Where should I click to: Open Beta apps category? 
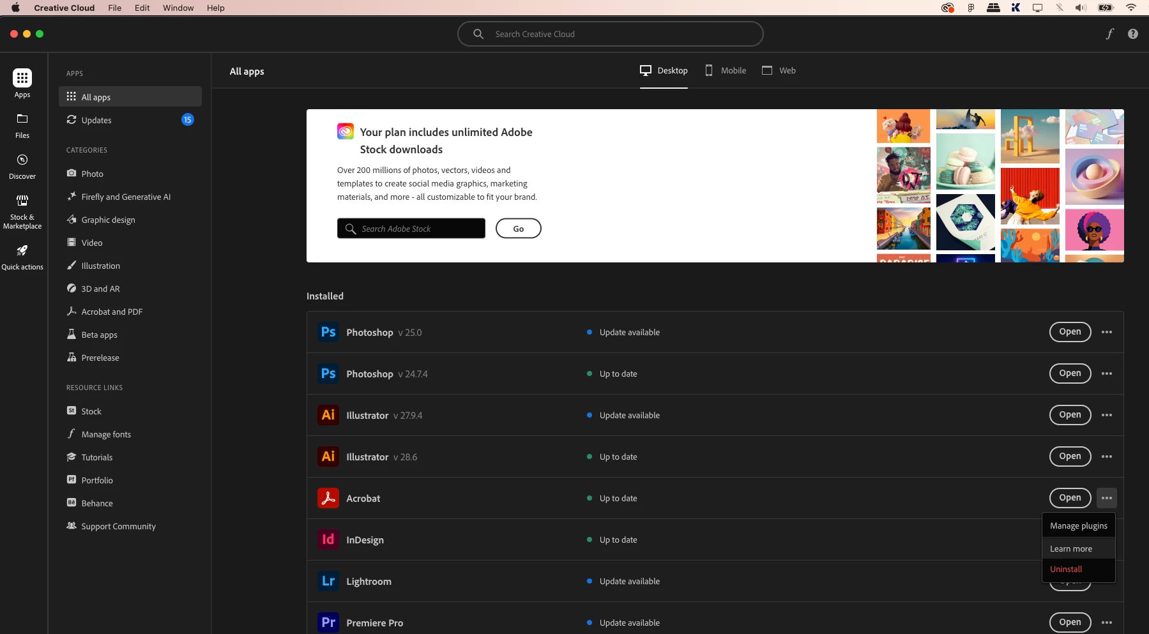(x=130, y=335)
